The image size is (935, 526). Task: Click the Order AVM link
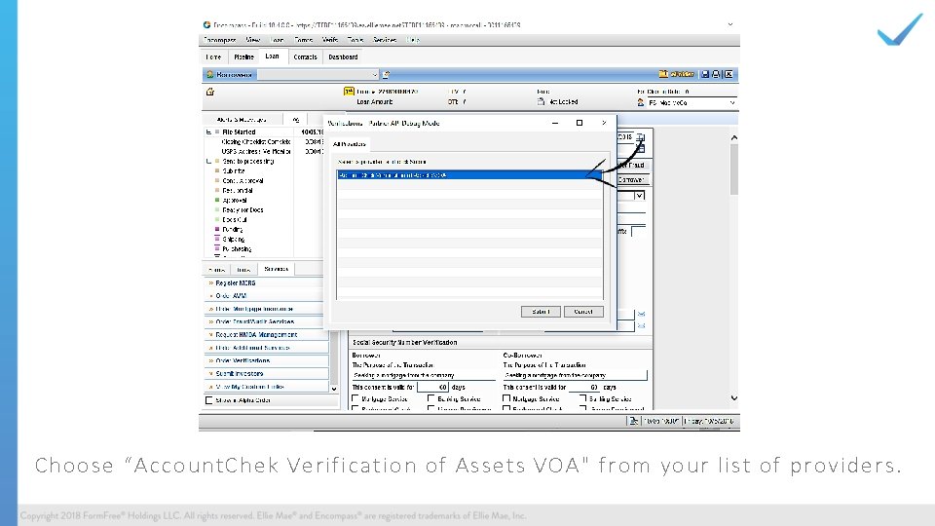pyautogui.click(x=231, y=296)
